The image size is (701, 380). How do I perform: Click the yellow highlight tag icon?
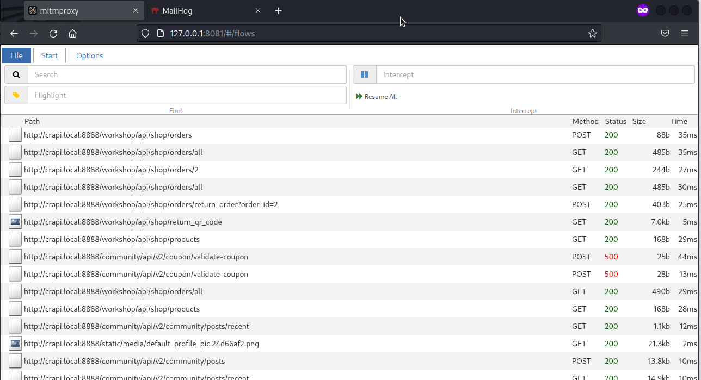(16, 95)
